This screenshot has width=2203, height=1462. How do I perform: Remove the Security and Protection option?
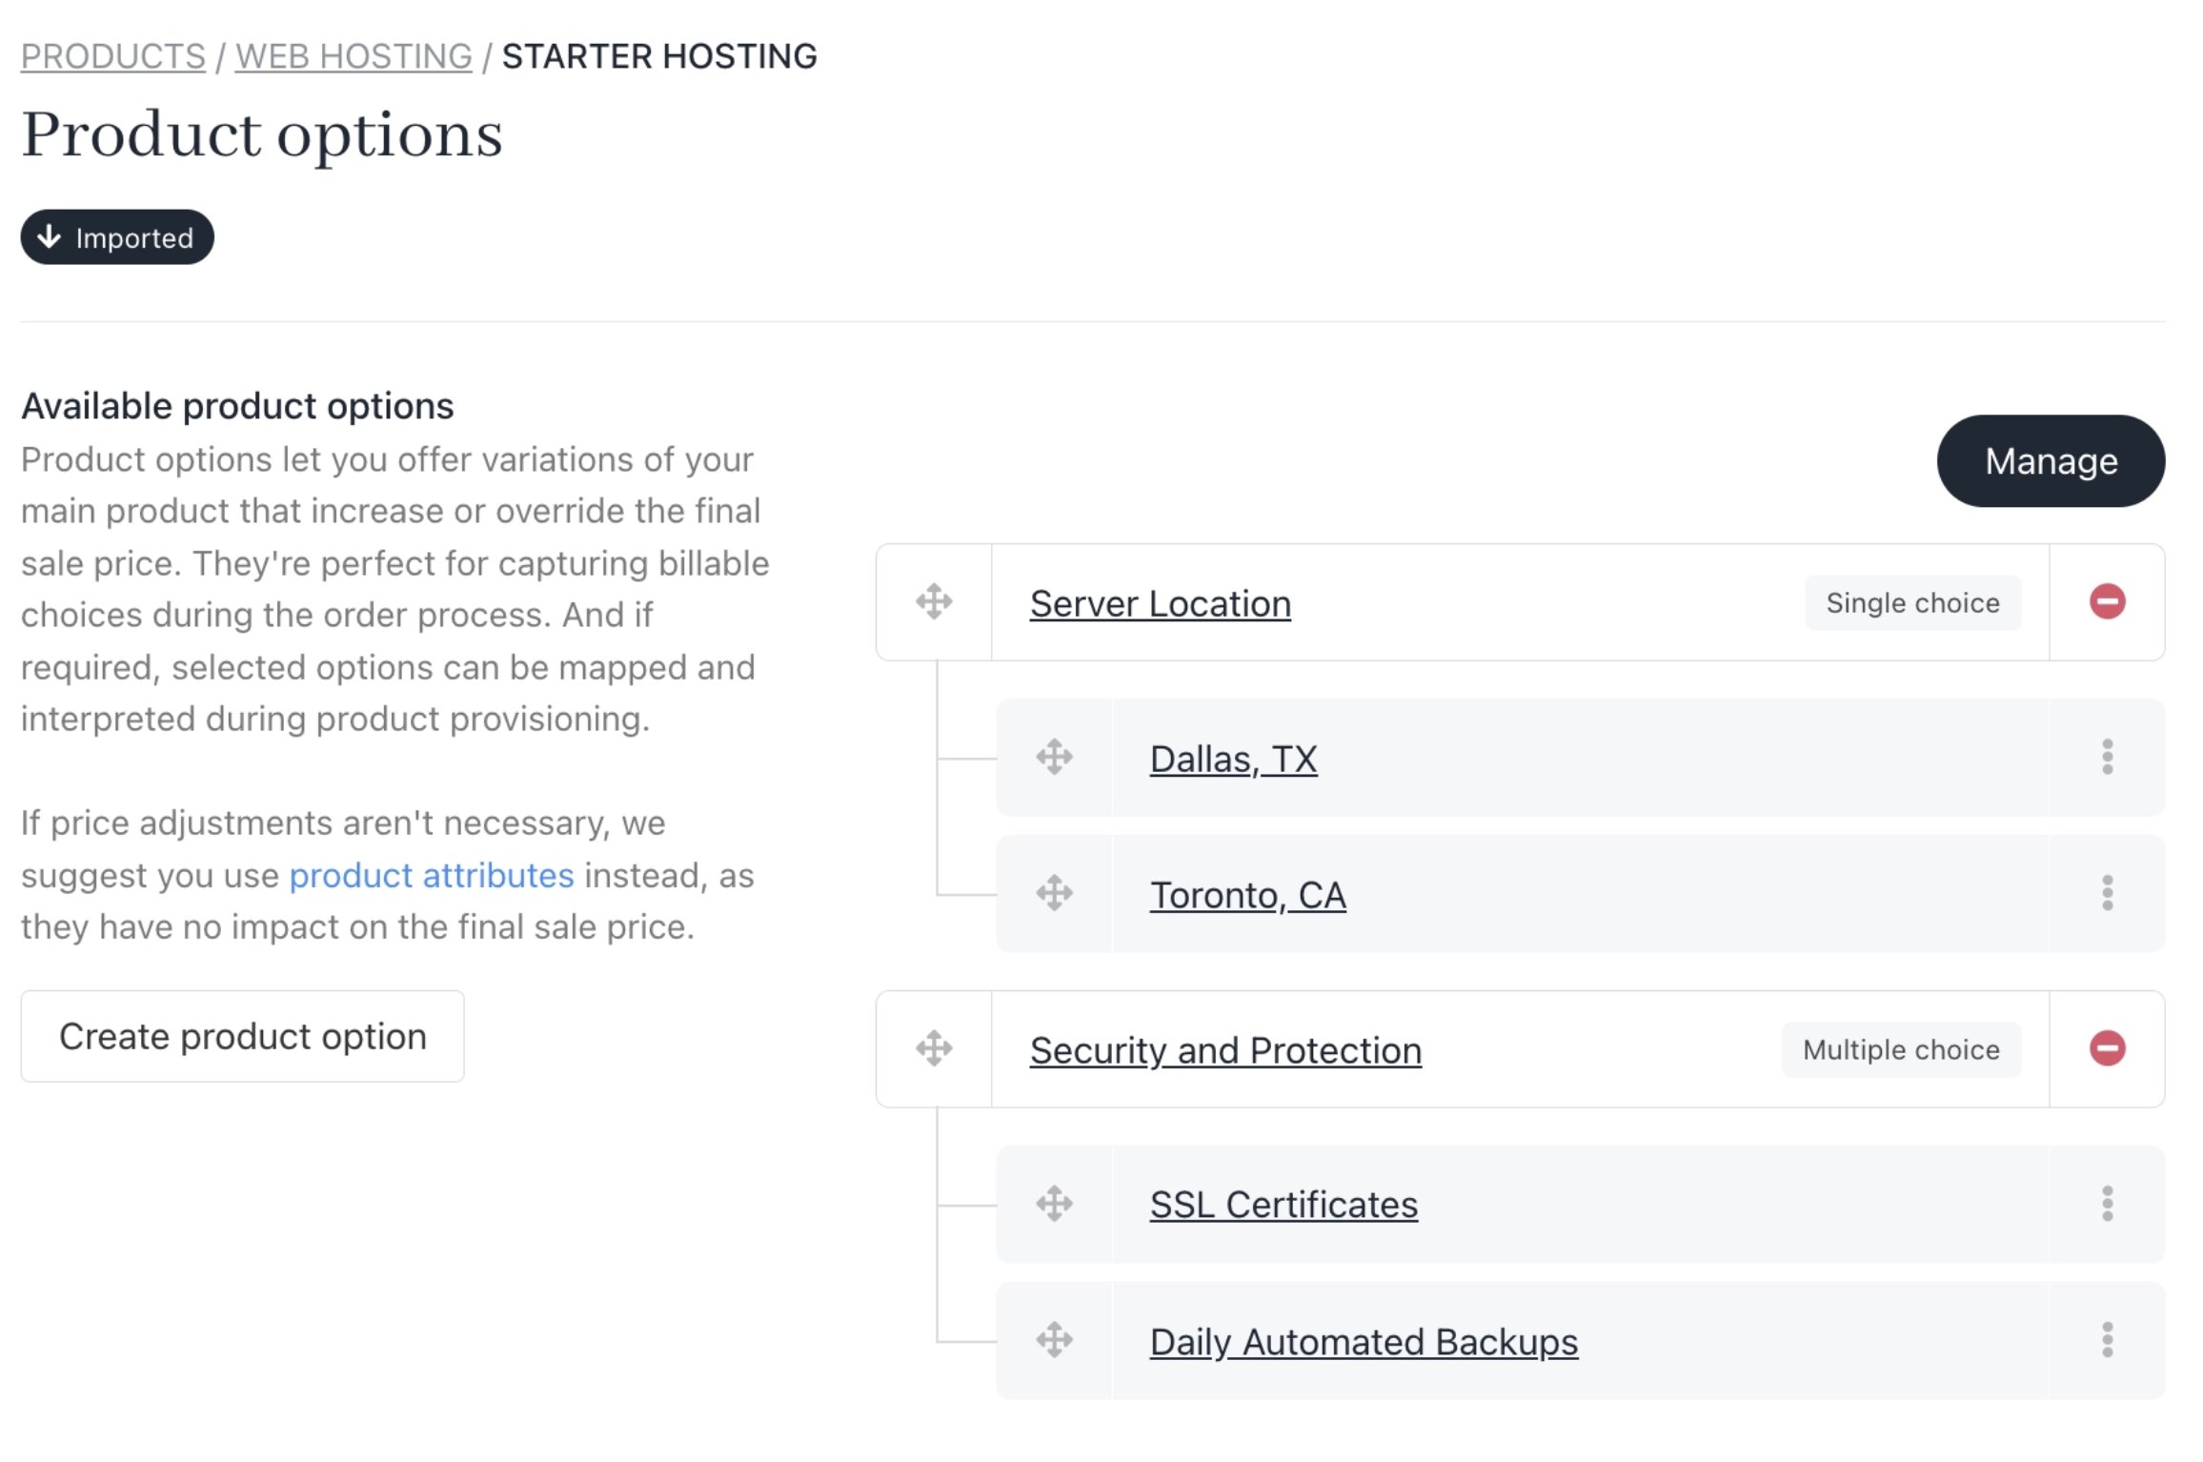coord(2107,1048)
